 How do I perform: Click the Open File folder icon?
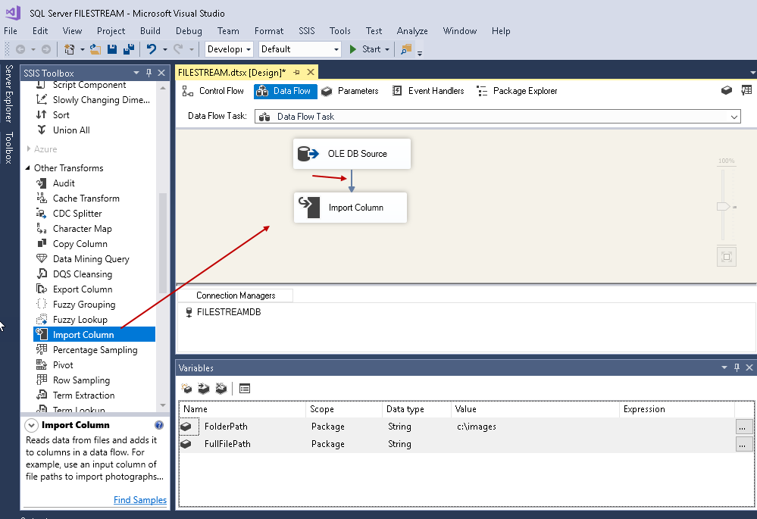tap(95, 49)
